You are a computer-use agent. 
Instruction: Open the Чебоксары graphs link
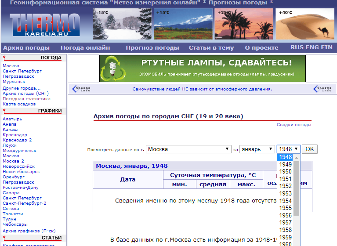click(x=15, y=224)
